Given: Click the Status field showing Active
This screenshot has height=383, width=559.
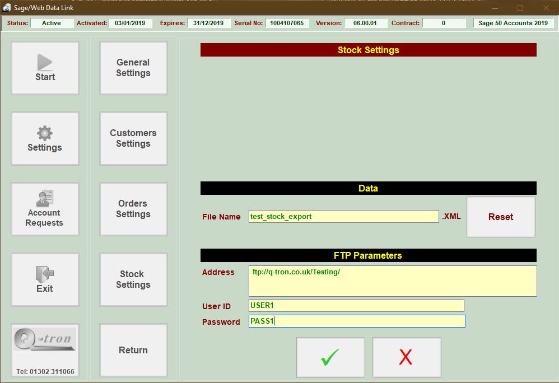Looking at the screenshot, I should click(x=52, y=23).
